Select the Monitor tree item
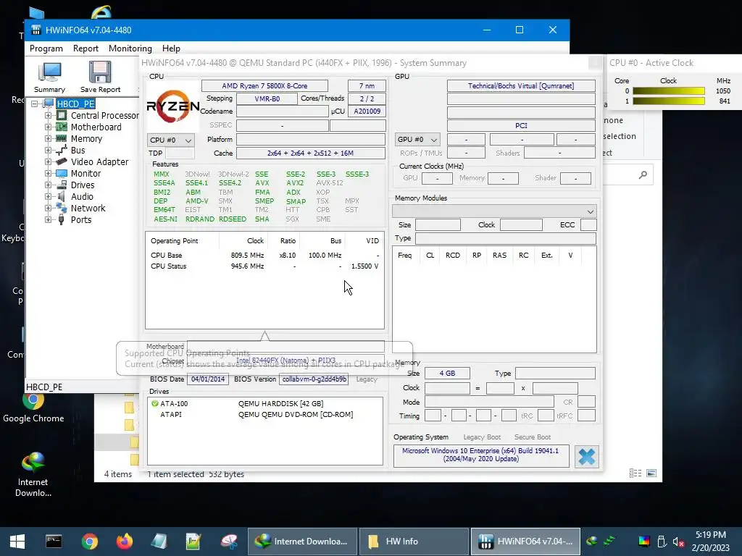This screenshot has height=556, width=742. click(x=86, y=174)
